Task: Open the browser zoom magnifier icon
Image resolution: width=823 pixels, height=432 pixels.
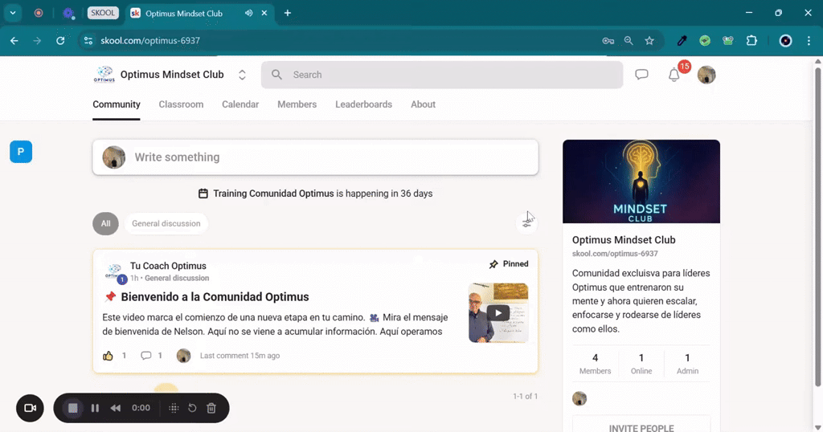Action: click(x=629, y=40)
